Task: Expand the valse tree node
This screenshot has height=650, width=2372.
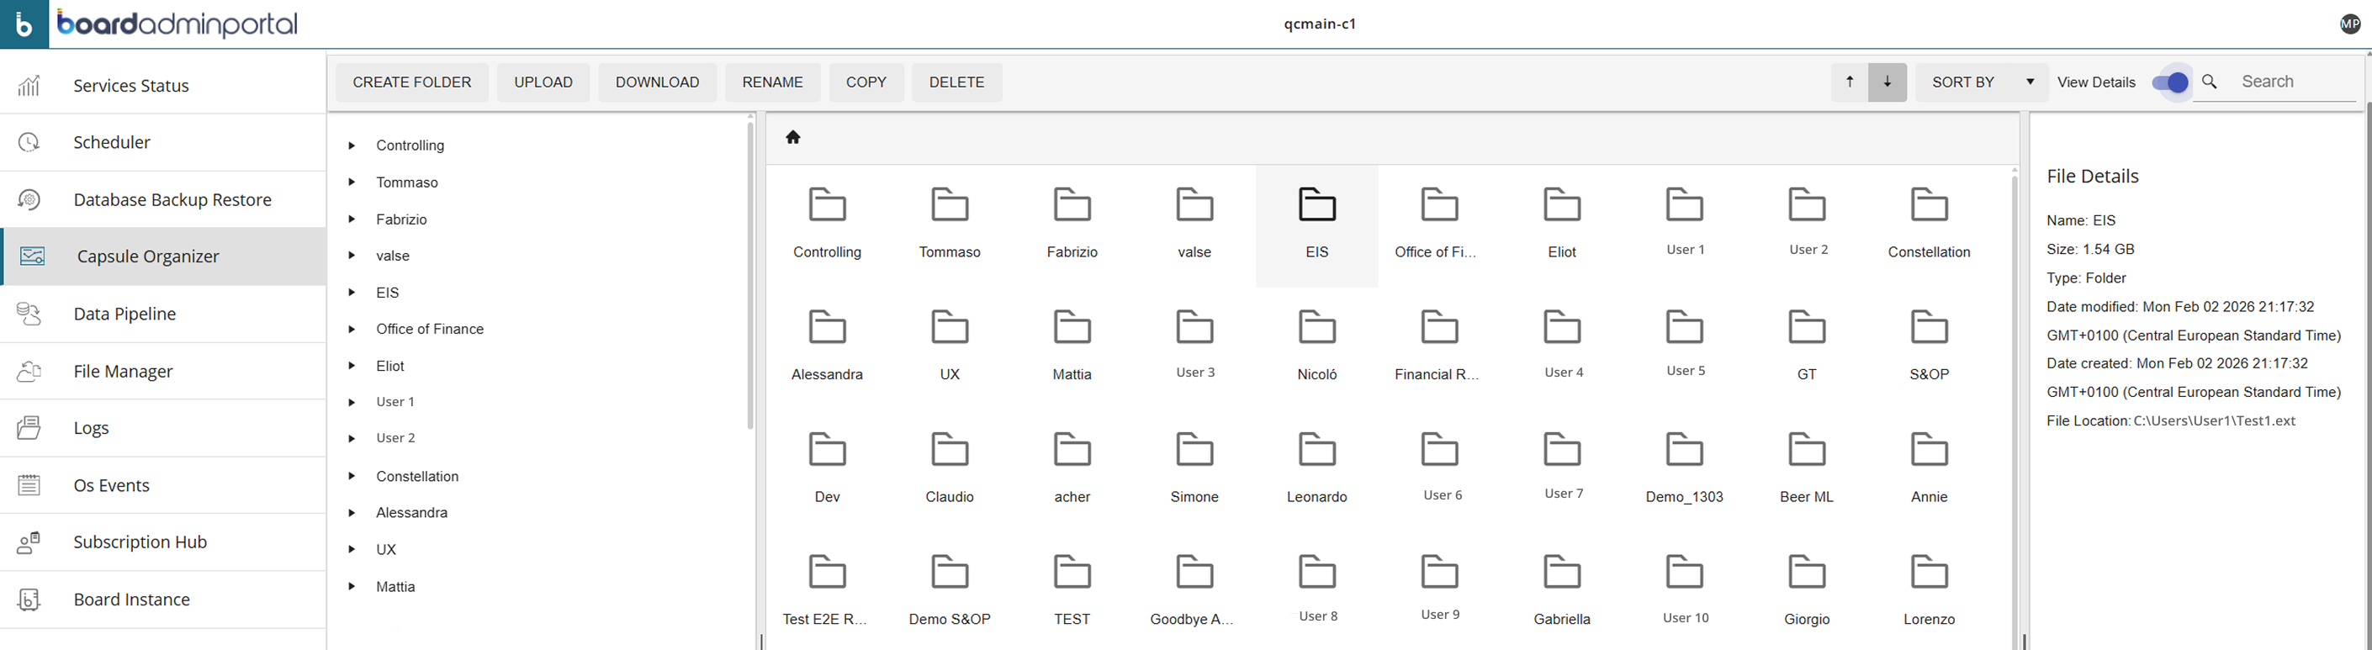Action: (352, 256)
